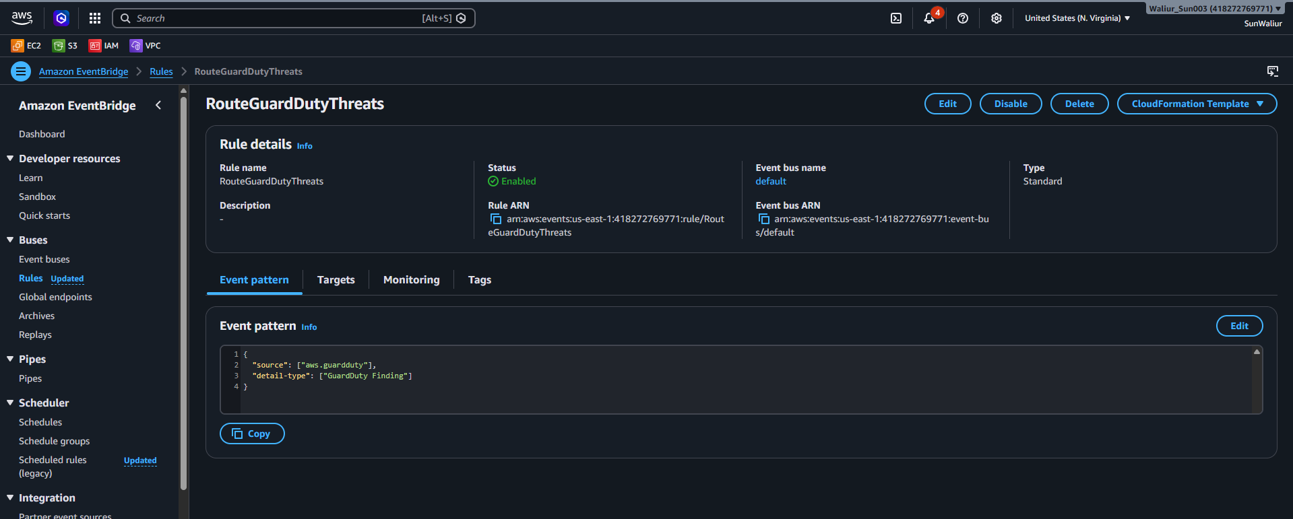Open Schedule groups in the sidebar
This screenshot has width=1293, height=519.
click(54, 441)
